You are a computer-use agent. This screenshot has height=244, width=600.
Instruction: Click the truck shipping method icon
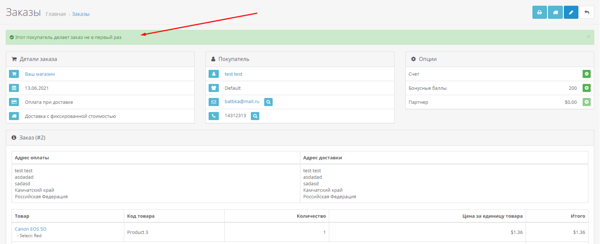pyautogui.click(x=14, y=116)
